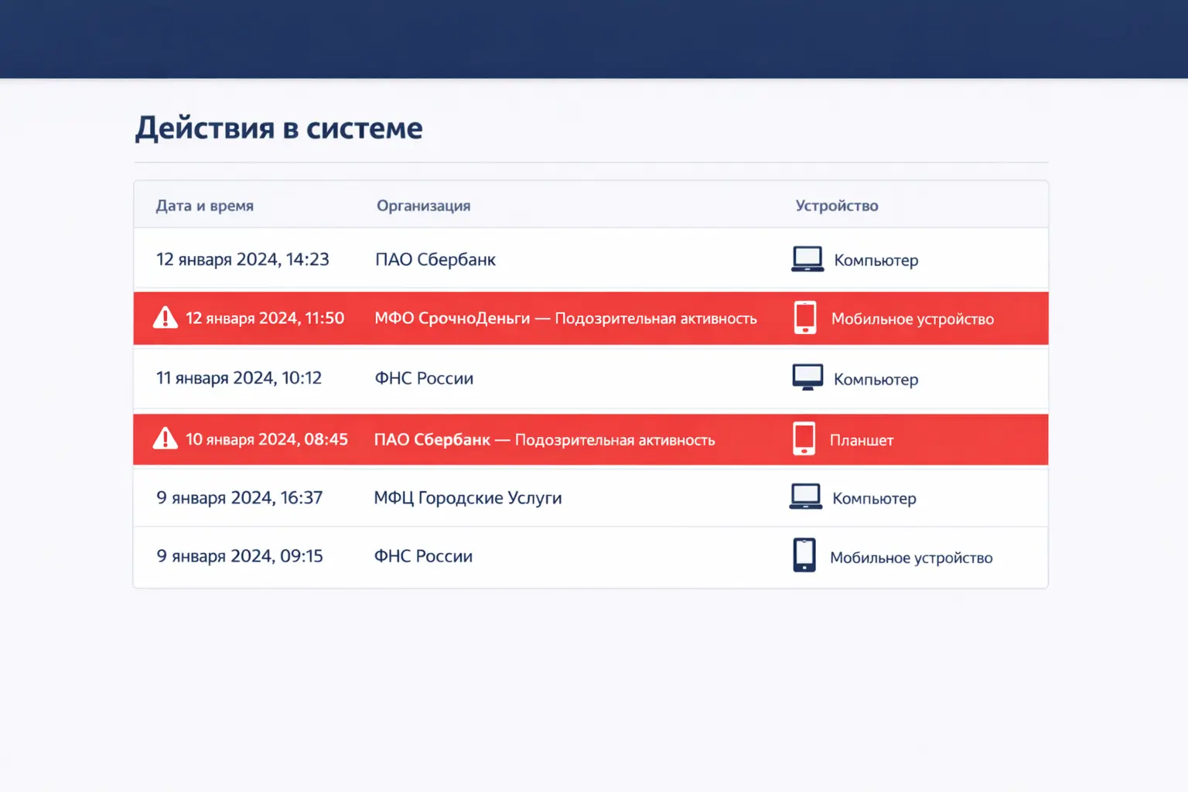Screen dimensions: 1188x792
Task: Click the warning triangle on МФО СрочноДеньги row
Action: point(166,317)
